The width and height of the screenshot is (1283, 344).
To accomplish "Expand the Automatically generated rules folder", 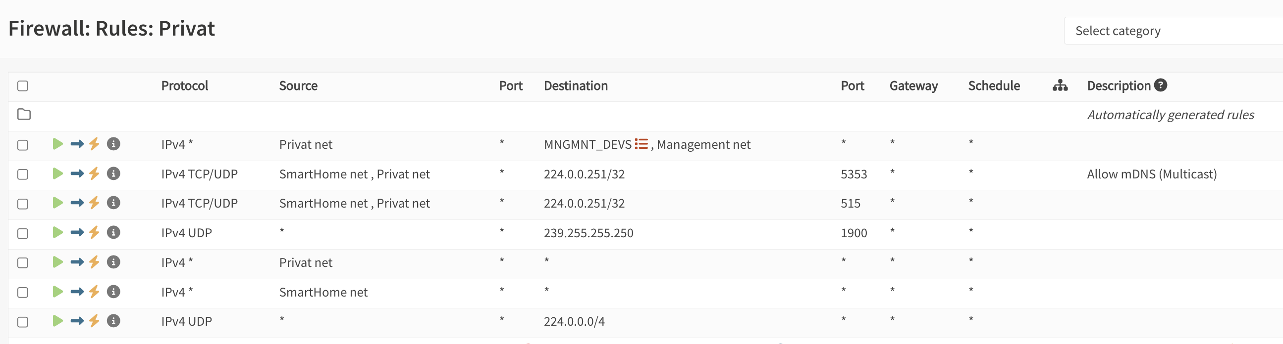I will pos(24,114).
